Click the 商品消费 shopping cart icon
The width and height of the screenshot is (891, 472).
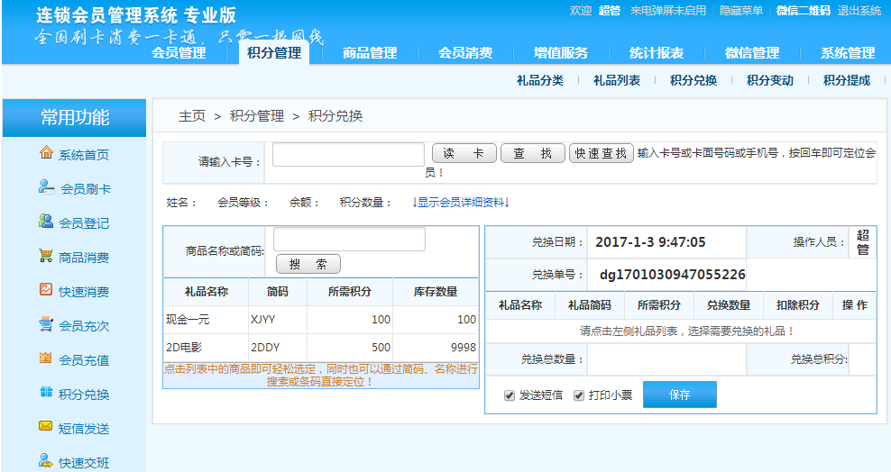coord(46,256)
